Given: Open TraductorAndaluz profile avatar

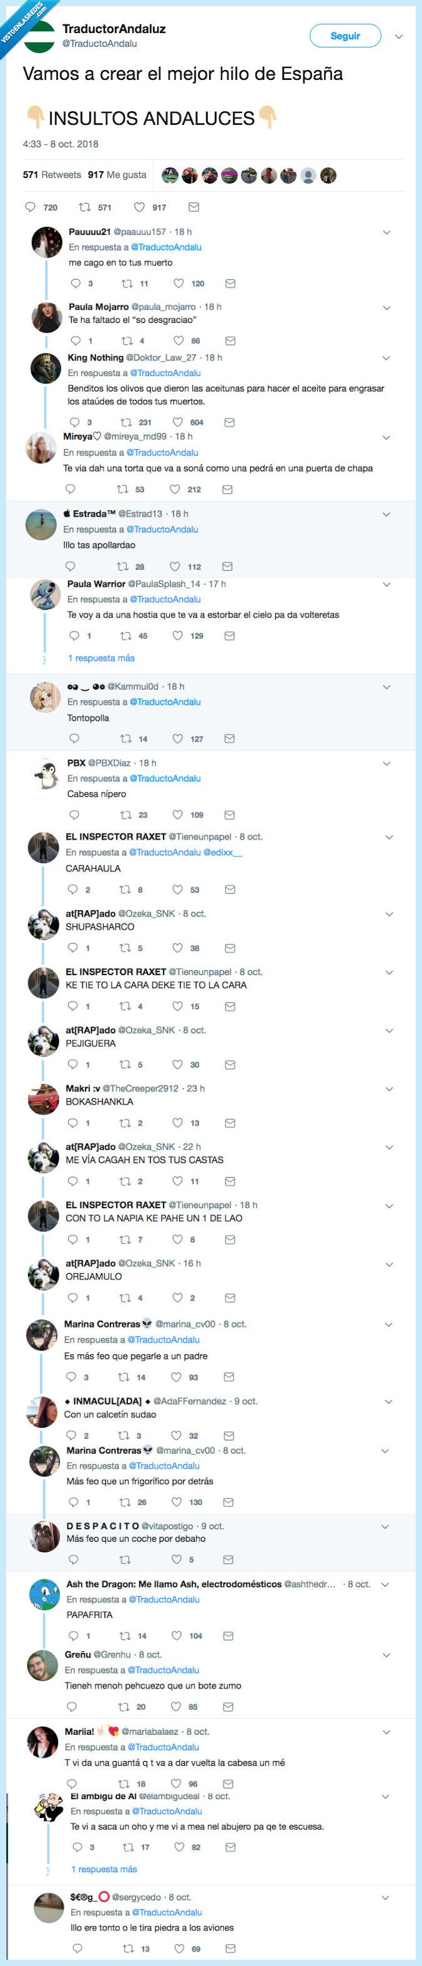Looking at the screenshot, I should pos(40,36).
